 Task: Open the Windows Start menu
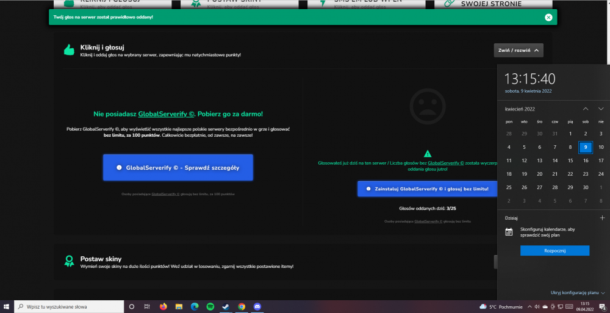point(6,307)
